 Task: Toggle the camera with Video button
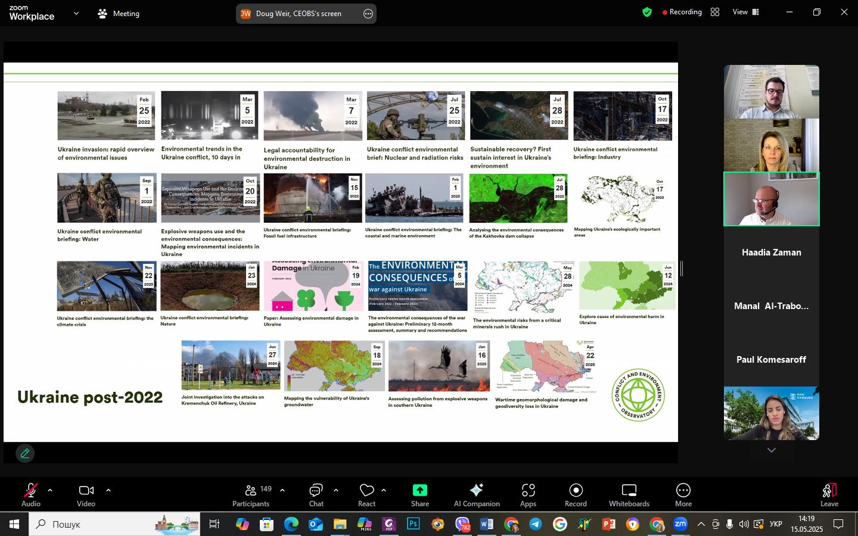86,494
